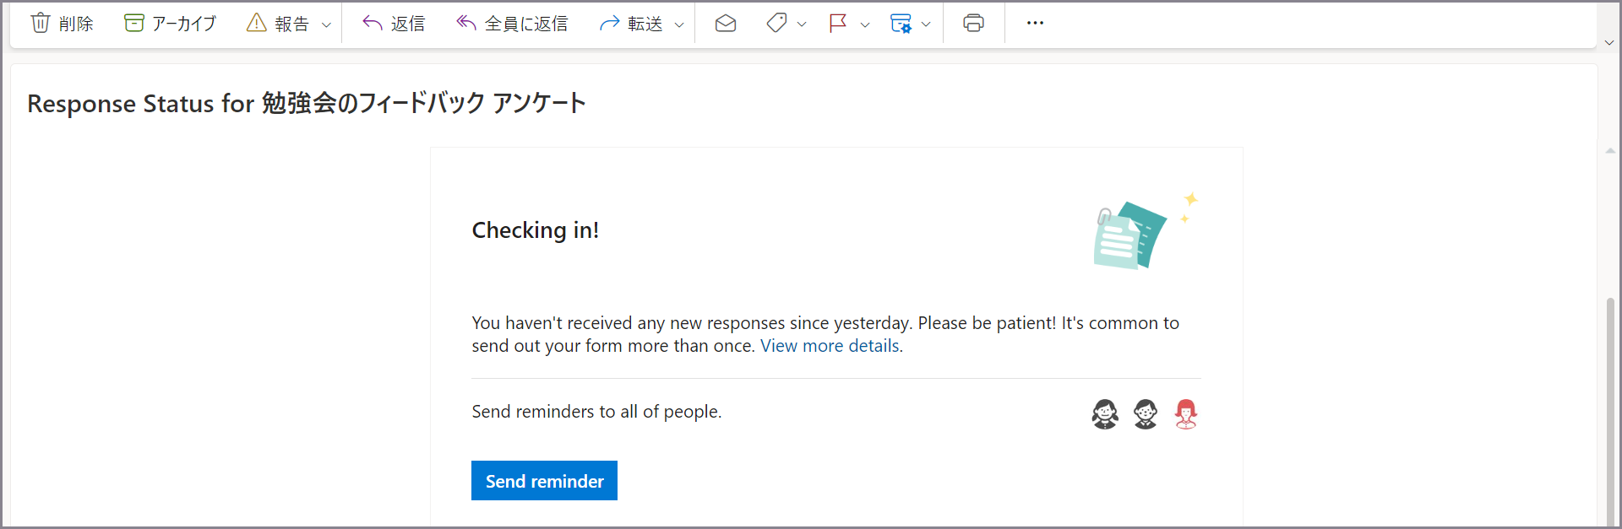1622x529 pixels.
Task: Click the tag categorize icon
Action: (x=776, y=24)
